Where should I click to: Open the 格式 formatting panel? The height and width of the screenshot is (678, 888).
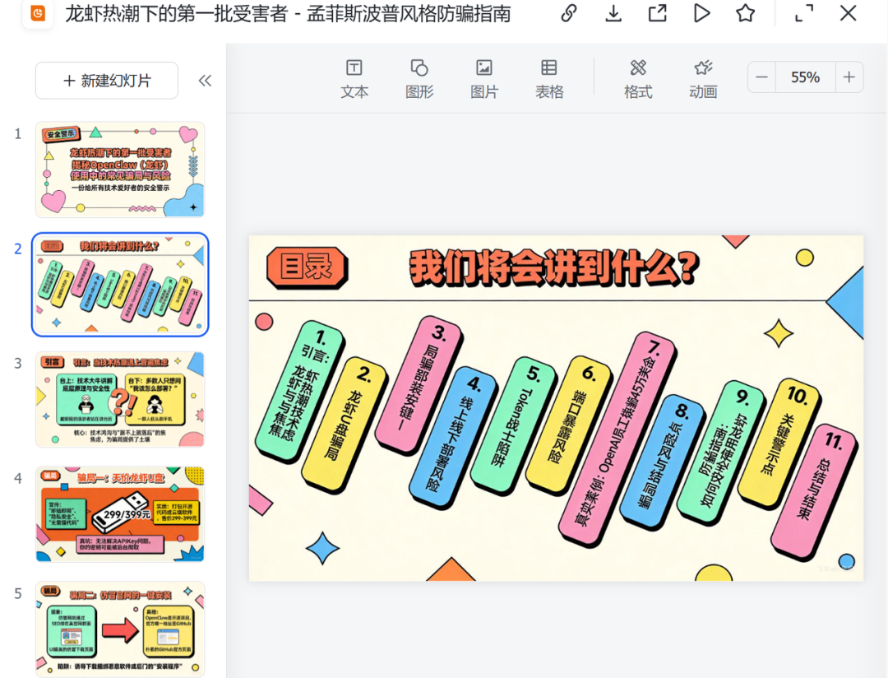tap(638, 78)
